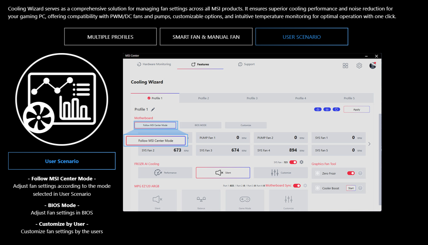
Task: Choose the ARGB Balance scale icon
Action: pos(201,200)
